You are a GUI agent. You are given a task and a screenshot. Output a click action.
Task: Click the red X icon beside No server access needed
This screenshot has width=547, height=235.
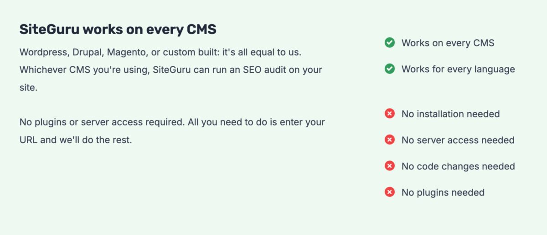[389, 140]
